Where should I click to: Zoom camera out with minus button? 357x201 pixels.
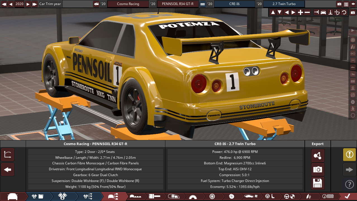[x=307, y=12]
